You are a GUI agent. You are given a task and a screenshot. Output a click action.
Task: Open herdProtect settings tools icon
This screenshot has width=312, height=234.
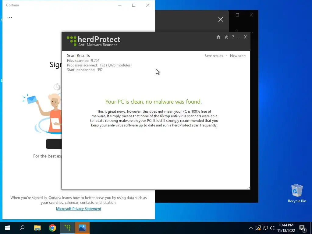[226, 37]
